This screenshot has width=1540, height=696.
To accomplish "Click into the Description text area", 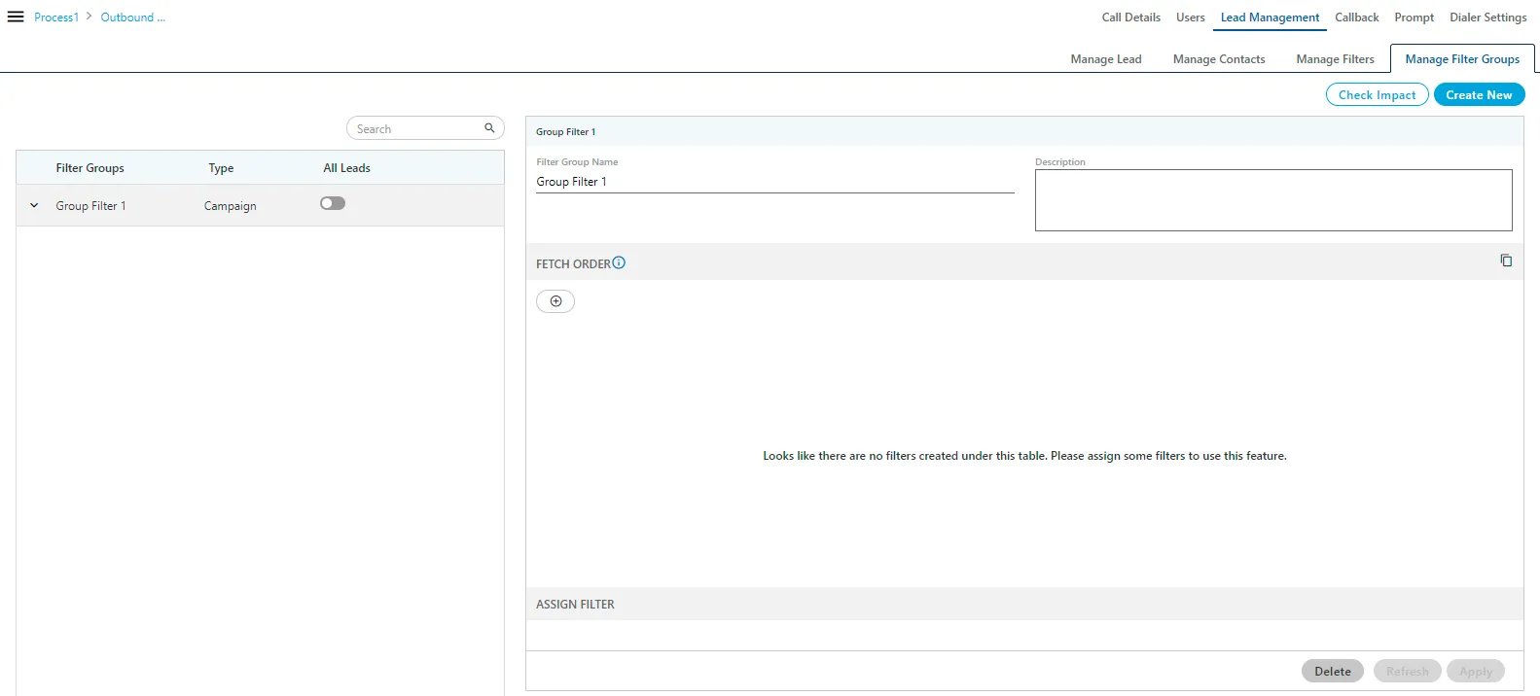I will point(1273,200).
